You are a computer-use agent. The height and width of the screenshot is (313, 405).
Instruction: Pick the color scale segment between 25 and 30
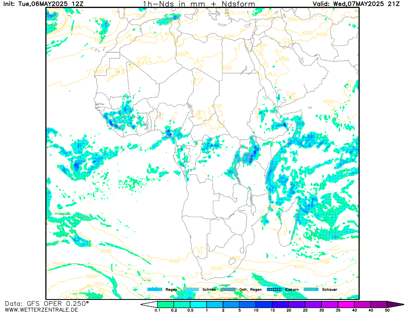click(313, 304)
